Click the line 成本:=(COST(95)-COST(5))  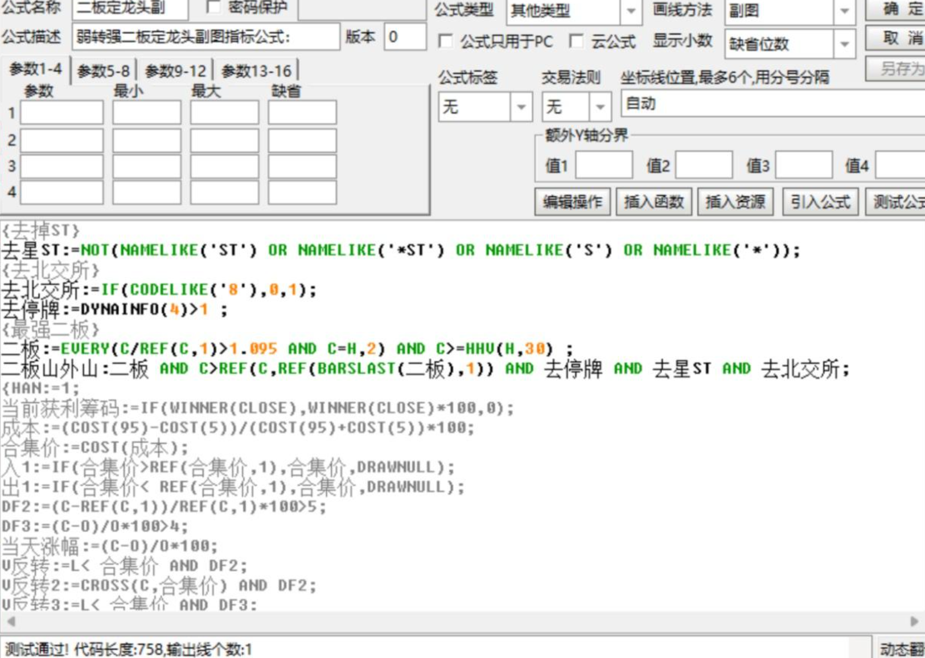238,428
